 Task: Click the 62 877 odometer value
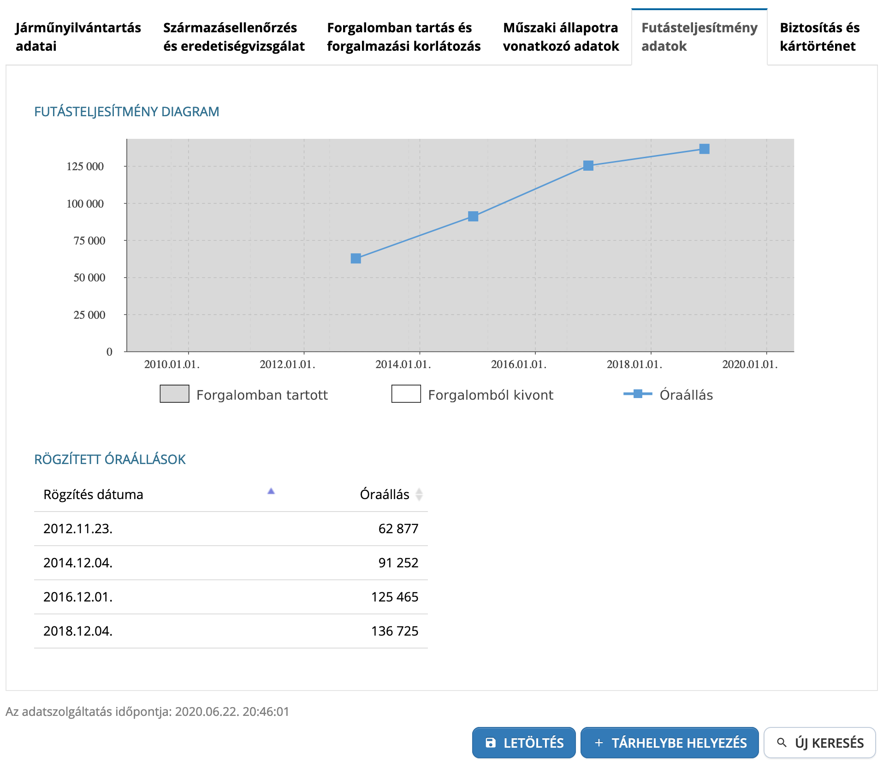398,529
